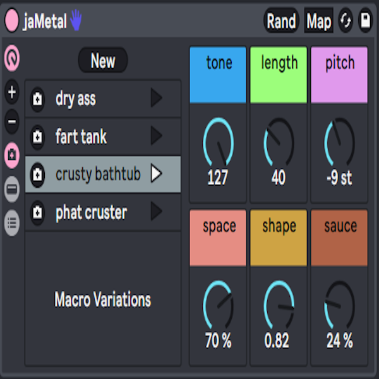Overwrite the dry ass variation with its camera icon
The height and width of the screenshot is (379, 379).
pyautogui.click(x=37, y=99)
